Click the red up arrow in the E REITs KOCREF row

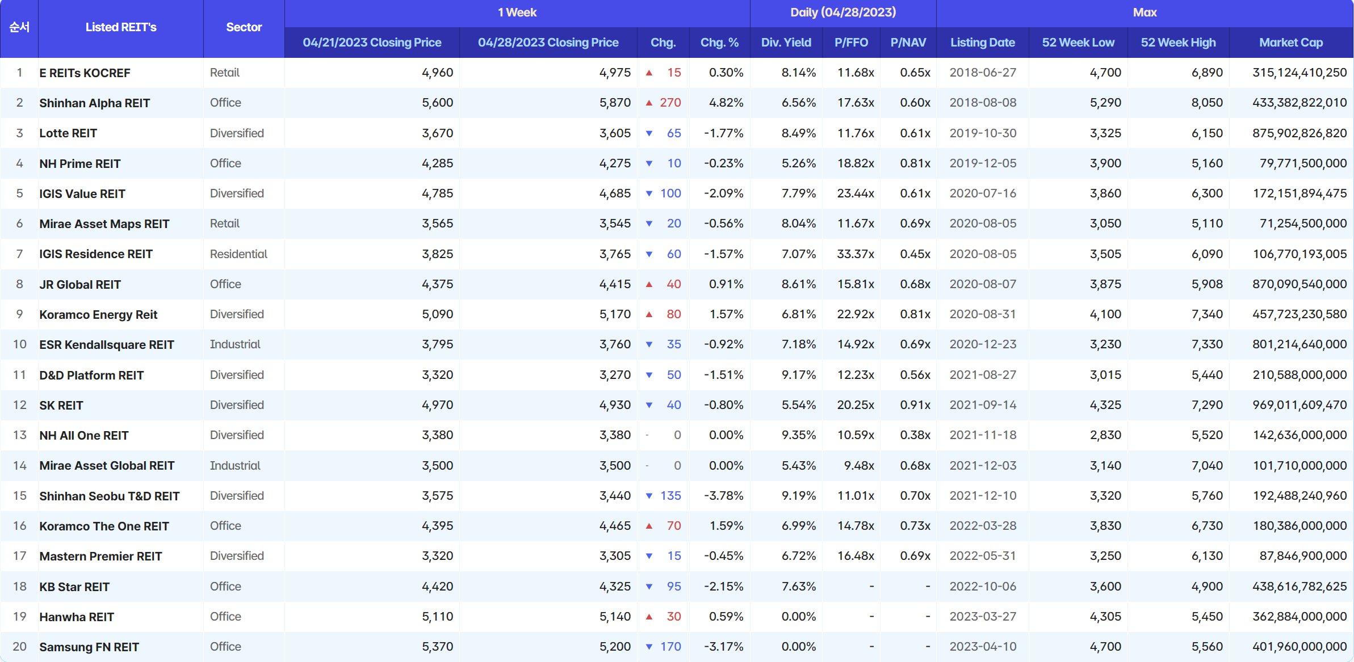tap(649, 73)
